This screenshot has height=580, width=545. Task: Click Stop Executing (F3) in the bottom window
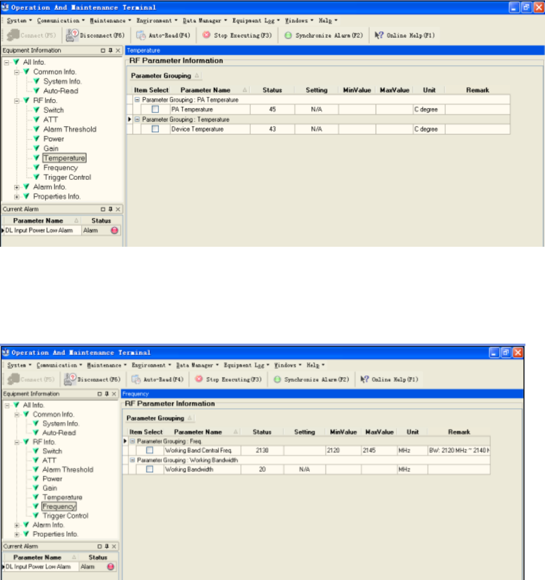coord(229,379)
